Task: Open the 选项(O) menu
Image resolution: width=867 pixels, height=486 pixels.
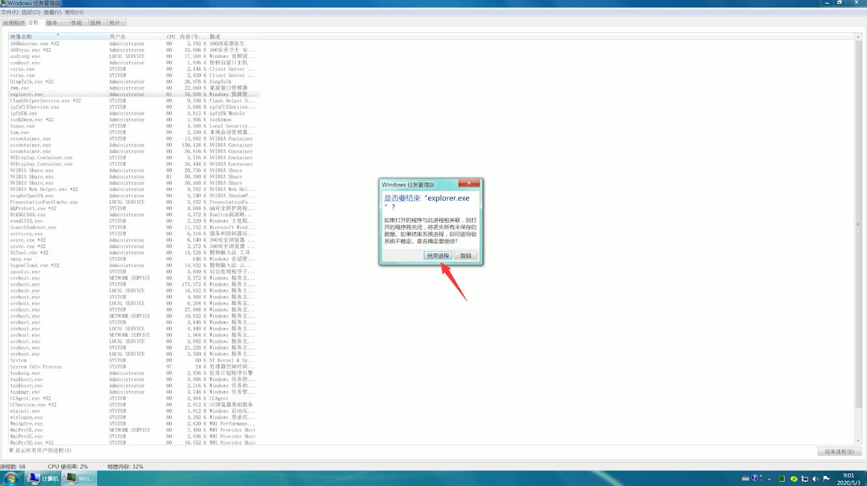Action: coord(30,12)
